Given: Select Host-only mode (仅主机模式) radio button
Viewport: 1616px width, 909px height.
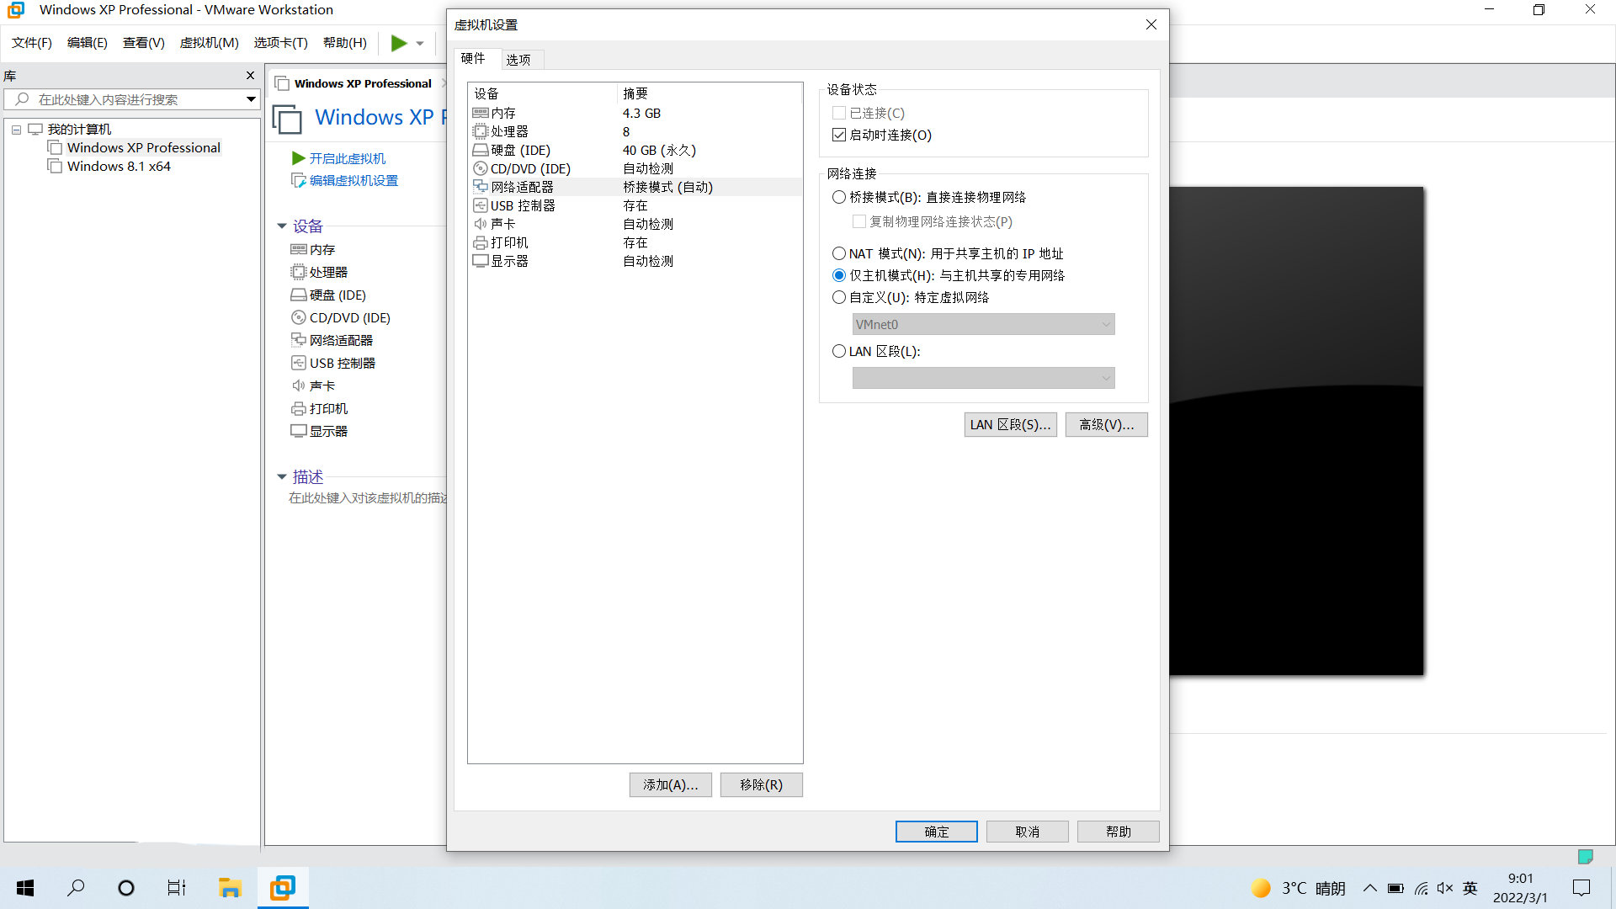Looking at the screenshot, I should [x=839, y=275].
